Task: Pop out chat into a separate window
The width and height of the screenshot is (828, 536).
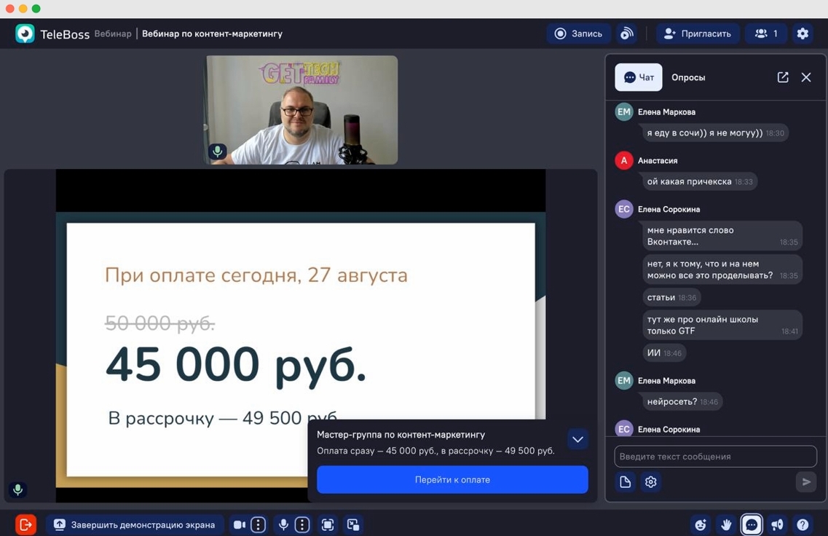Action: [782, 76]
